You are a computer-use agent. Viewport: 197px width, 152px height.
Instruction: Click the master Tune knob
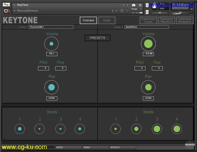(154, 6)
